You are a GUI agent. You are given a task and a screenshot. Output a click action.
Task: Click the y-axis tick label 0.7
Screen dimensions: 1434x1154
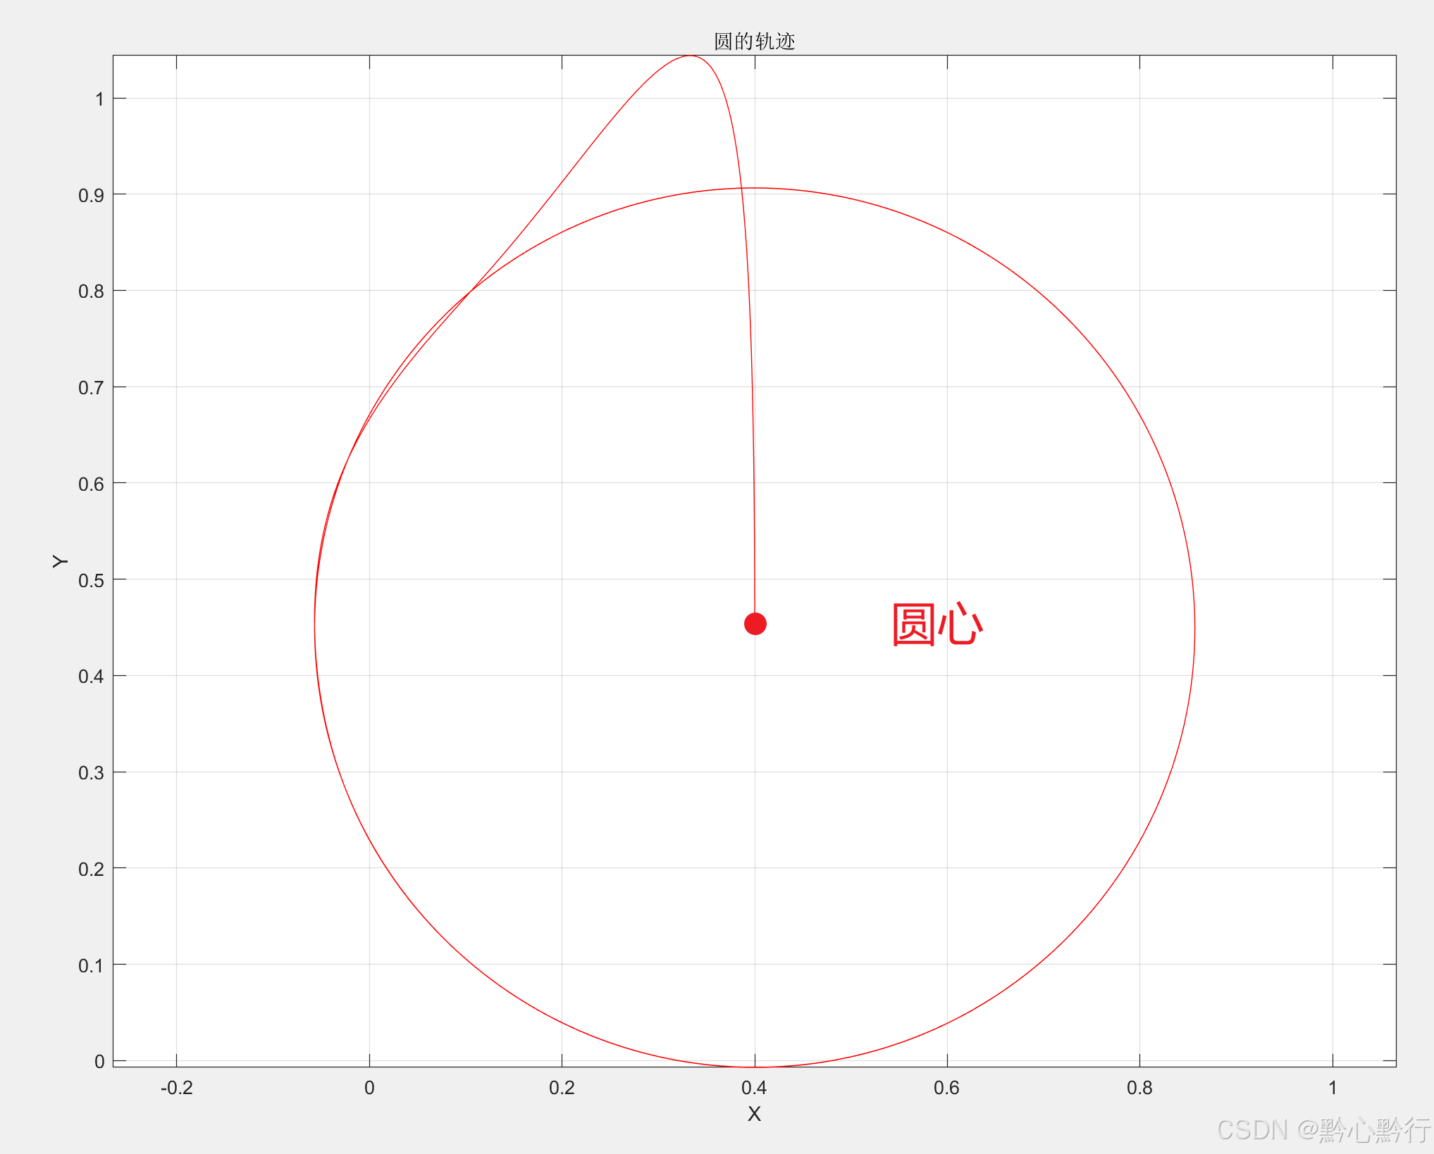[x=91, y=387]
